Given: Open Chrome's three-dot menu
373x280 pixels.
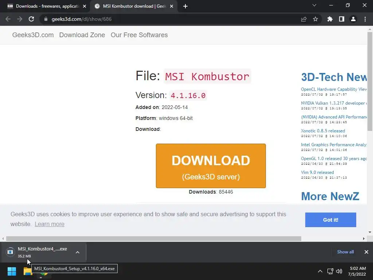Looking at the screenshot, I should [365, 19].
